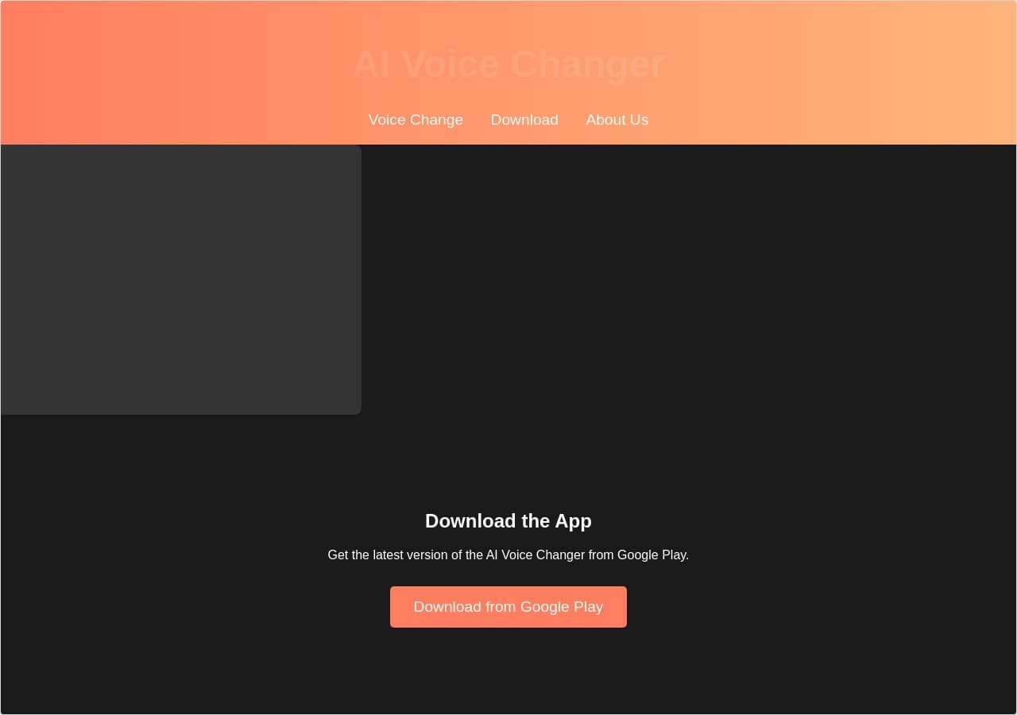Viewport: 1017px width, 715px height.
Task: Click the dark gray placeholder panel
Action: [x=180, y=280]
